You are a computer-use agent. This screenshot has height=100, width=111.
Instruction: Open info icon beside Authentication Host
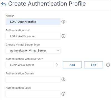(63, 36)
